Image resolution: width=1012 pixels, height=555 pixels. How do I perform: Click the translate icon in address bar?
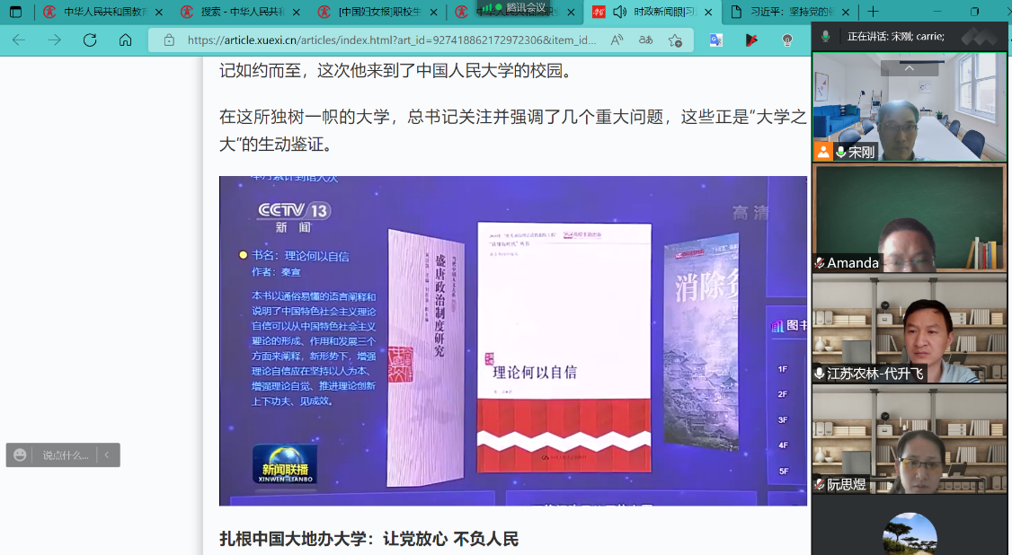[645, 40]
